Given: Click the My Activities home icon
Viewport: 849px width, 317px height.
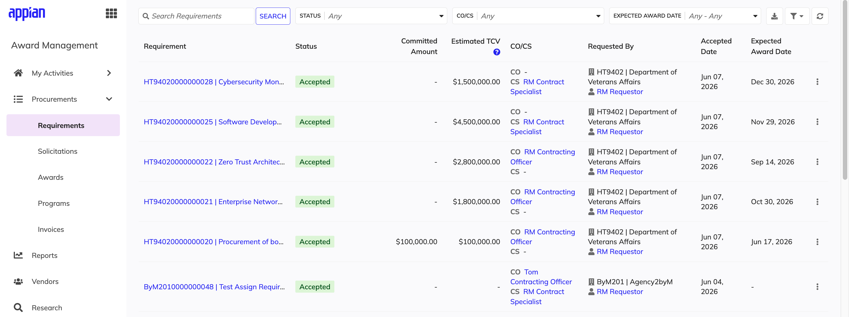Looking at the screenshot, I should tap(18, 73).
